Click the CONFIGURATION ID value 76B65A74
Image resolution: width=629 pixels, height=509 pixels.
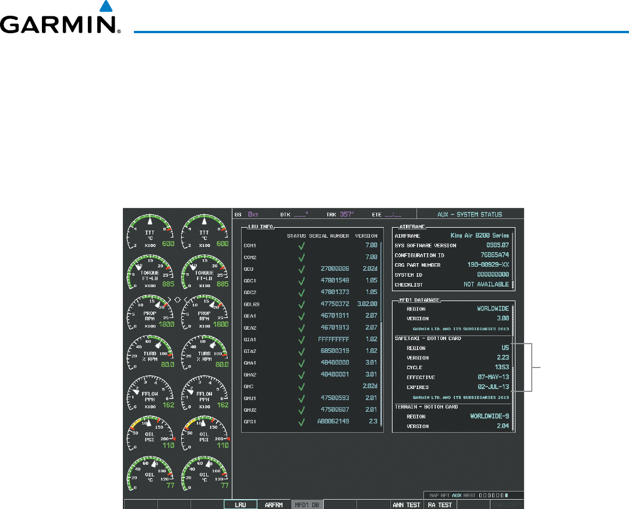(x=494, y=255)
